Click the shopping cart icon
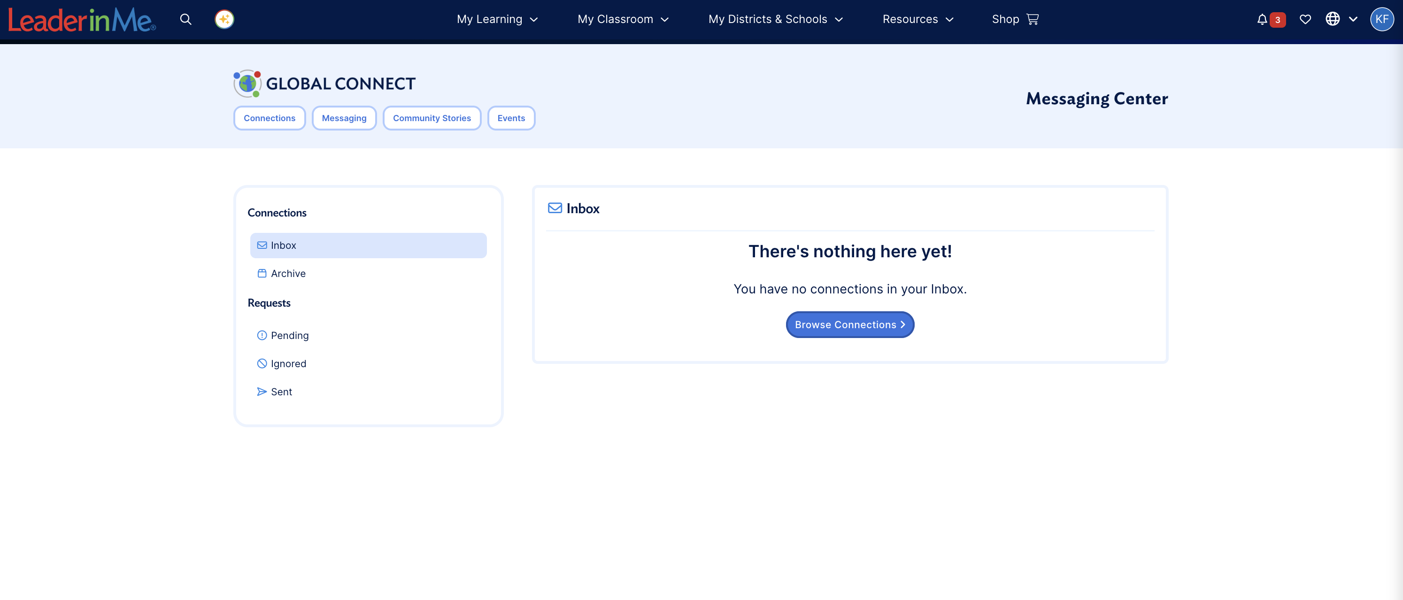 point(1032,20)
